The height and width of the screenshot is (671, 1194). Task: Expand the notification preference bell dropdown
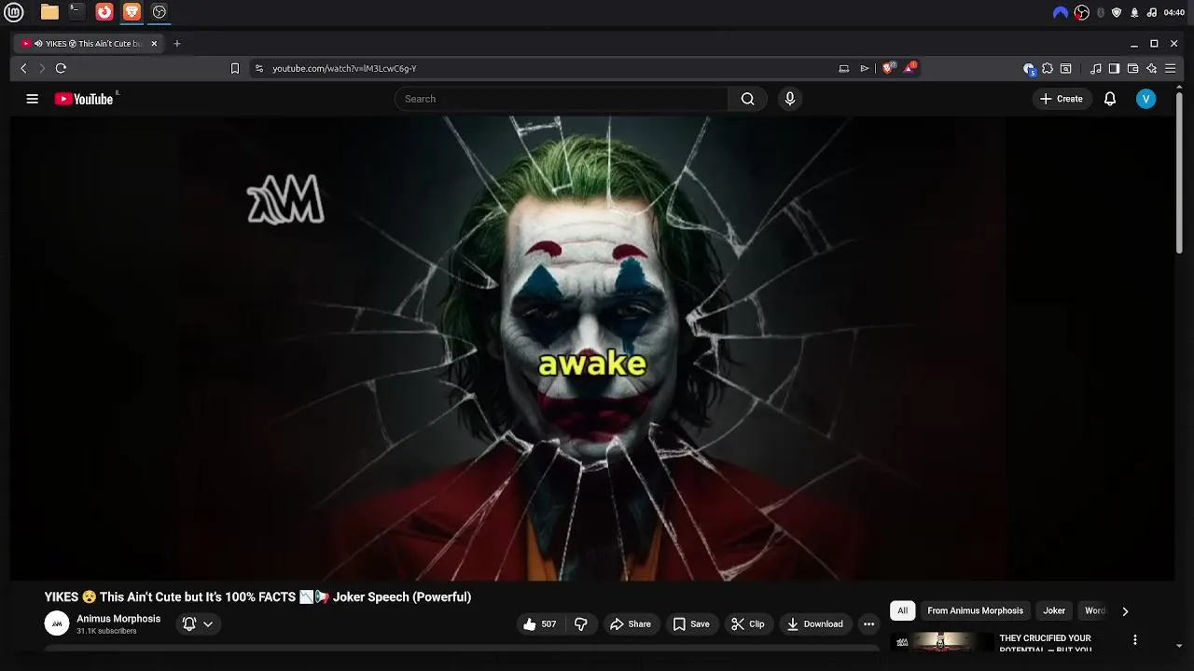click(x=198, y=624)
